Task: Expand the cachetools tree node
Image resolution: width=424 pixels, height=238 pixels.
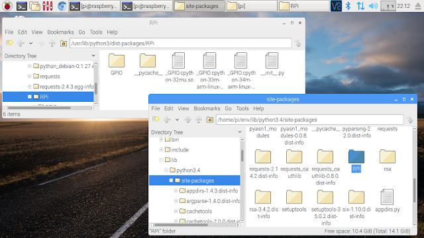Action: pyautogui.click(x=176, y=211)
